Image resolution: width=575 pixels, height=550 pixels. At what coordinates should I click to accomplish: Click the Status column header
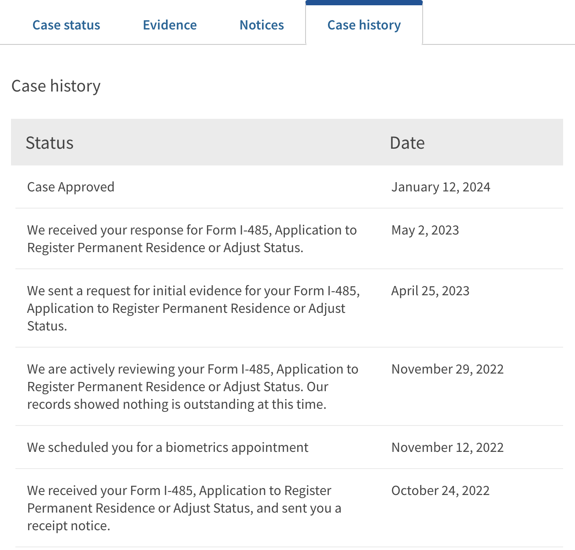click(x=49, y=143)
